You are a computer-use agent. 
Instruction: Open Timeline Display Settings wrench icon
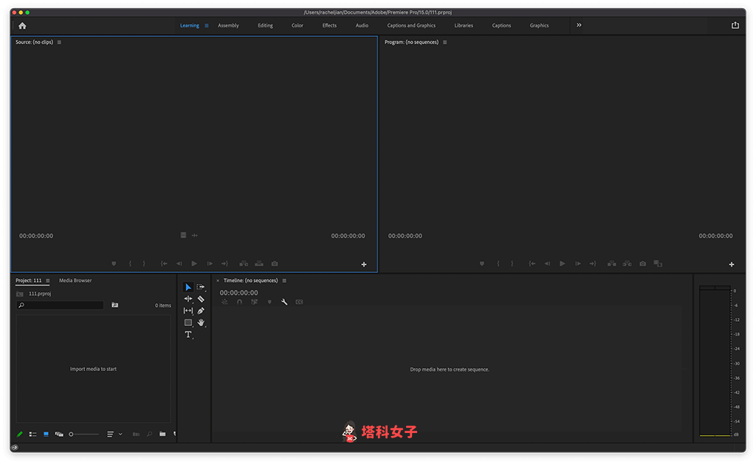284,302
